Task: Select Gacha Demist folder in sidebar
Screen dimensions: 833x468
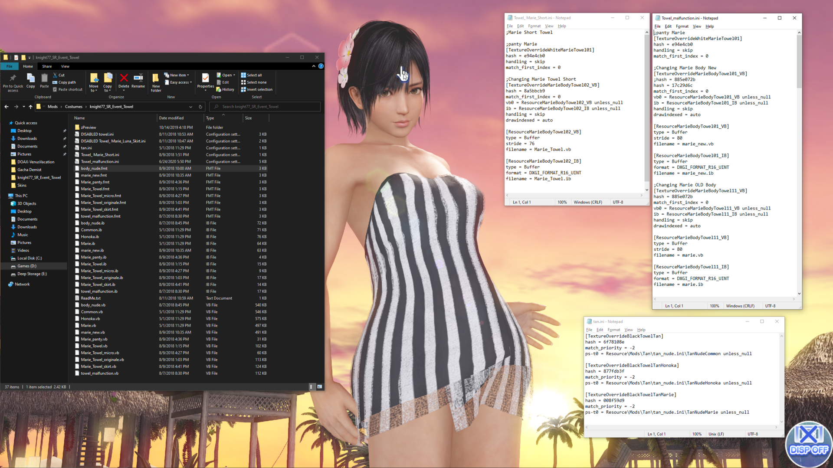Action: (29, 170)
